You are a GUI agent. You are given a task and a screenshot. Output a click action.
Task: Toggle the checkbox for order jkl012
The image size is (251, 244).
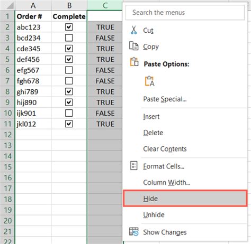coord(69,124)
